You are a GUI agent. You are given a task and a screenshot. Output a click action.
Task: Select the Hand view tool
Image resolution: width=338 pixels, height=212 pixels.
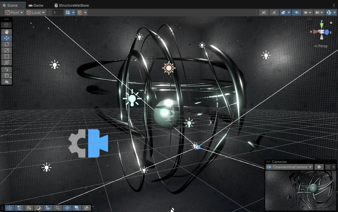(x=6, y=32)
